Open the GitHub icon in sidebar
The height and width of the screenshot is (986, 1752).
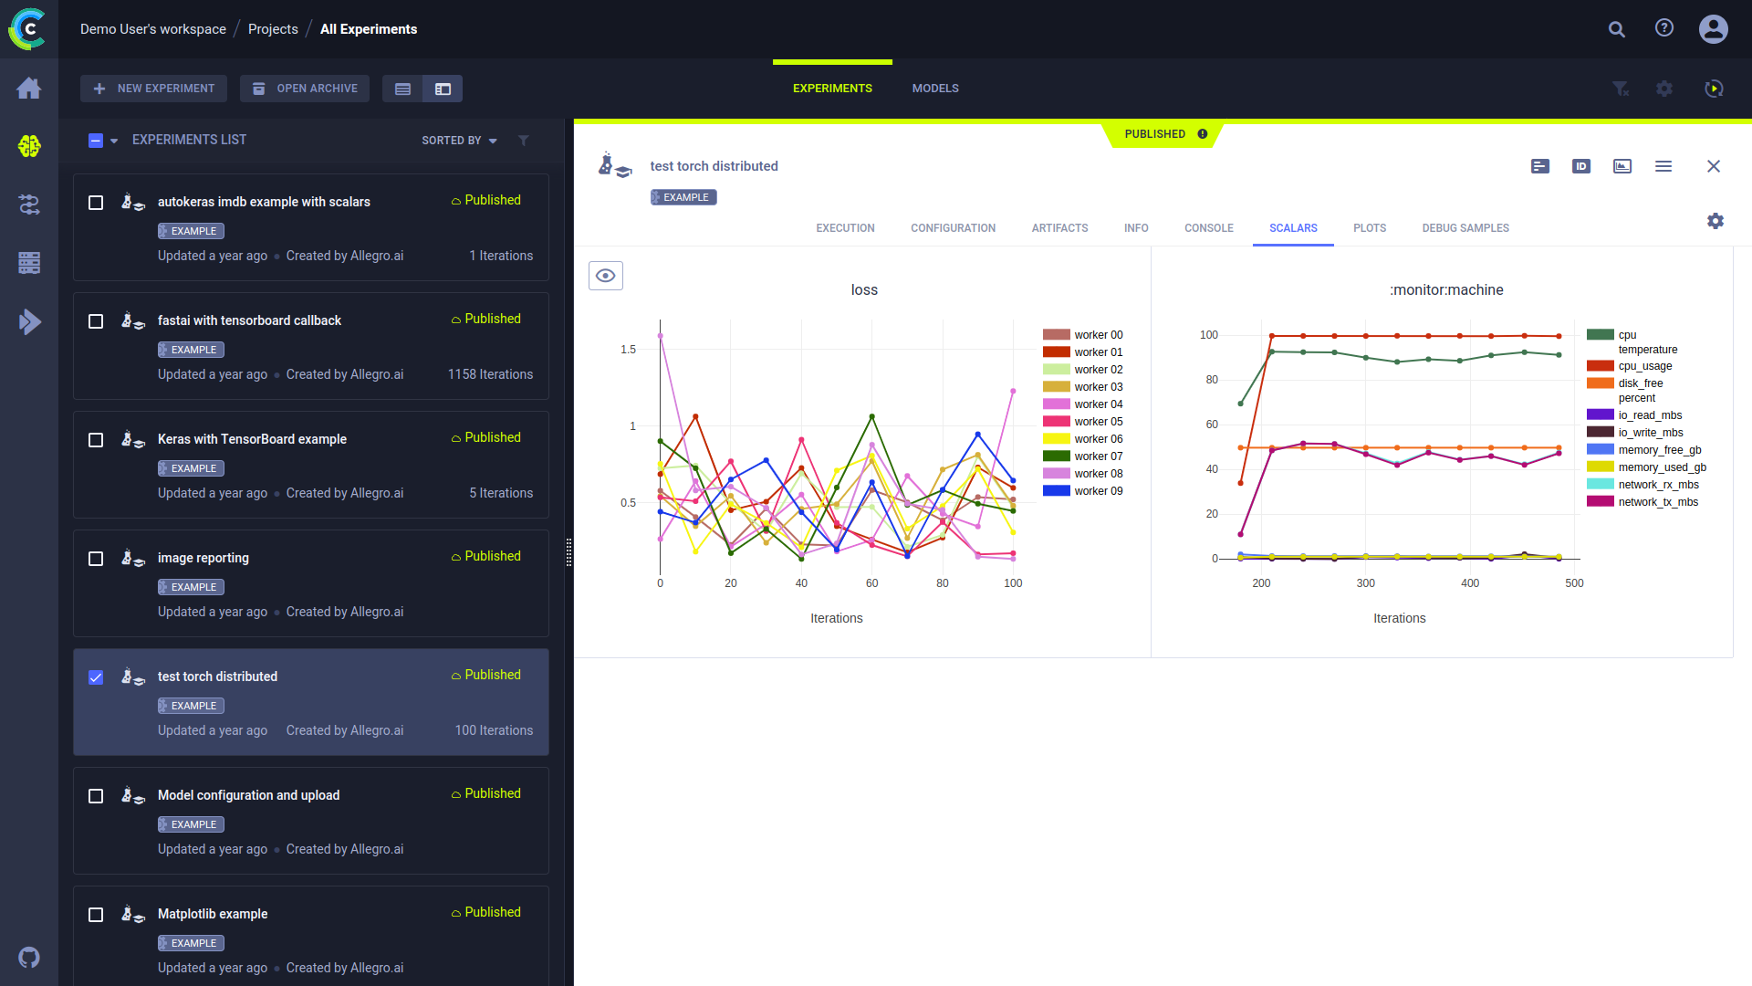(29, 957)
